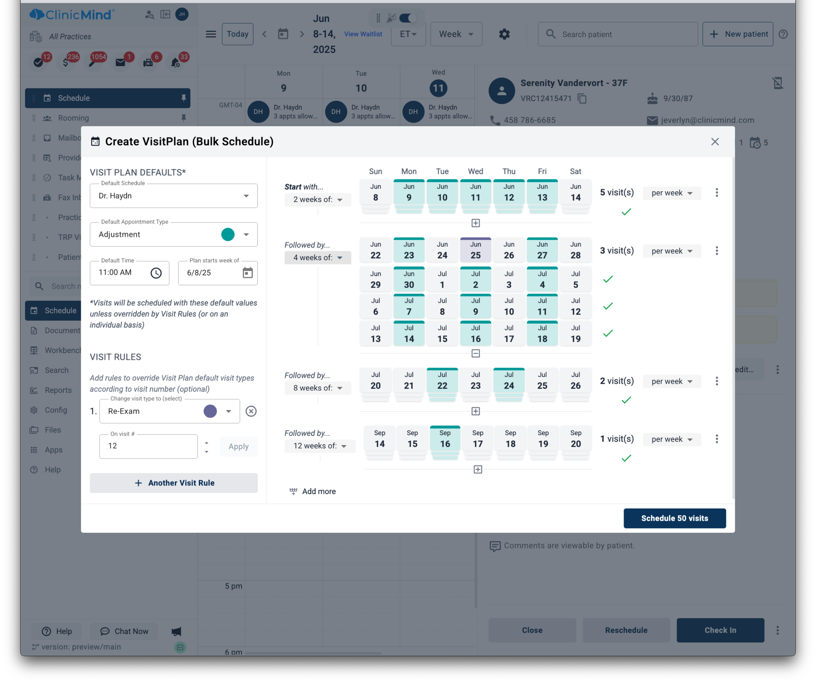Click the purple Re-Exam color swatch
Image resolution: width=816 pixels, height=683 pixels.
[x=210, y=411]
